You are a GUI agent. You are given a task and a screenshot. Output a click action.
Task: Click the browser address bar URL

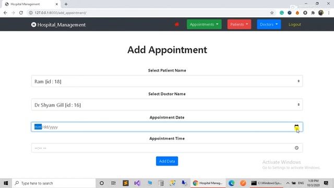tap(61, 13)
